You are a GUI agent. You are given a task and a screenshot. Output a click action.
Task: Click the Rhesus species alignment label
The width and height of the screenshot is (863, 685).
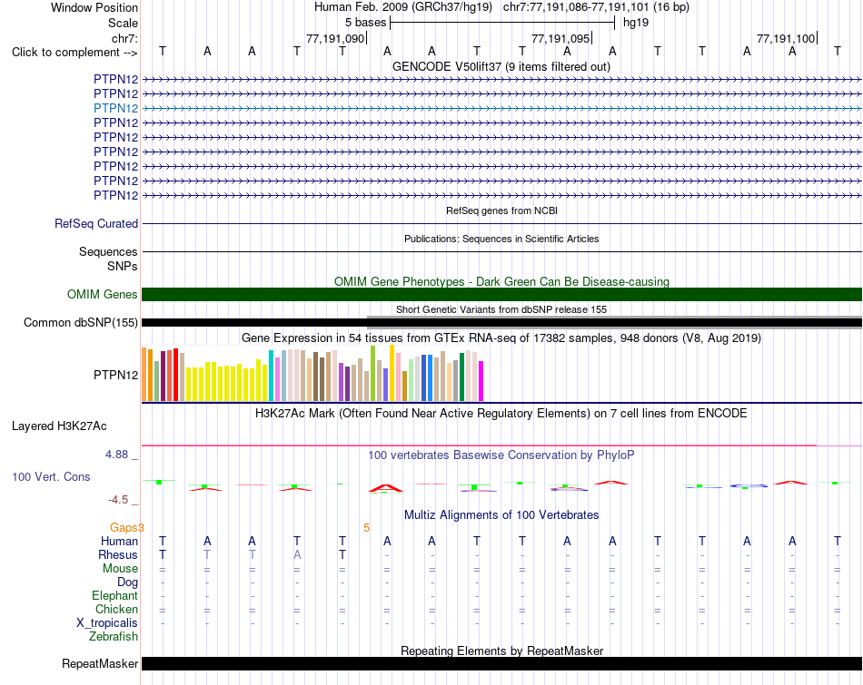(x=118, y=554)
